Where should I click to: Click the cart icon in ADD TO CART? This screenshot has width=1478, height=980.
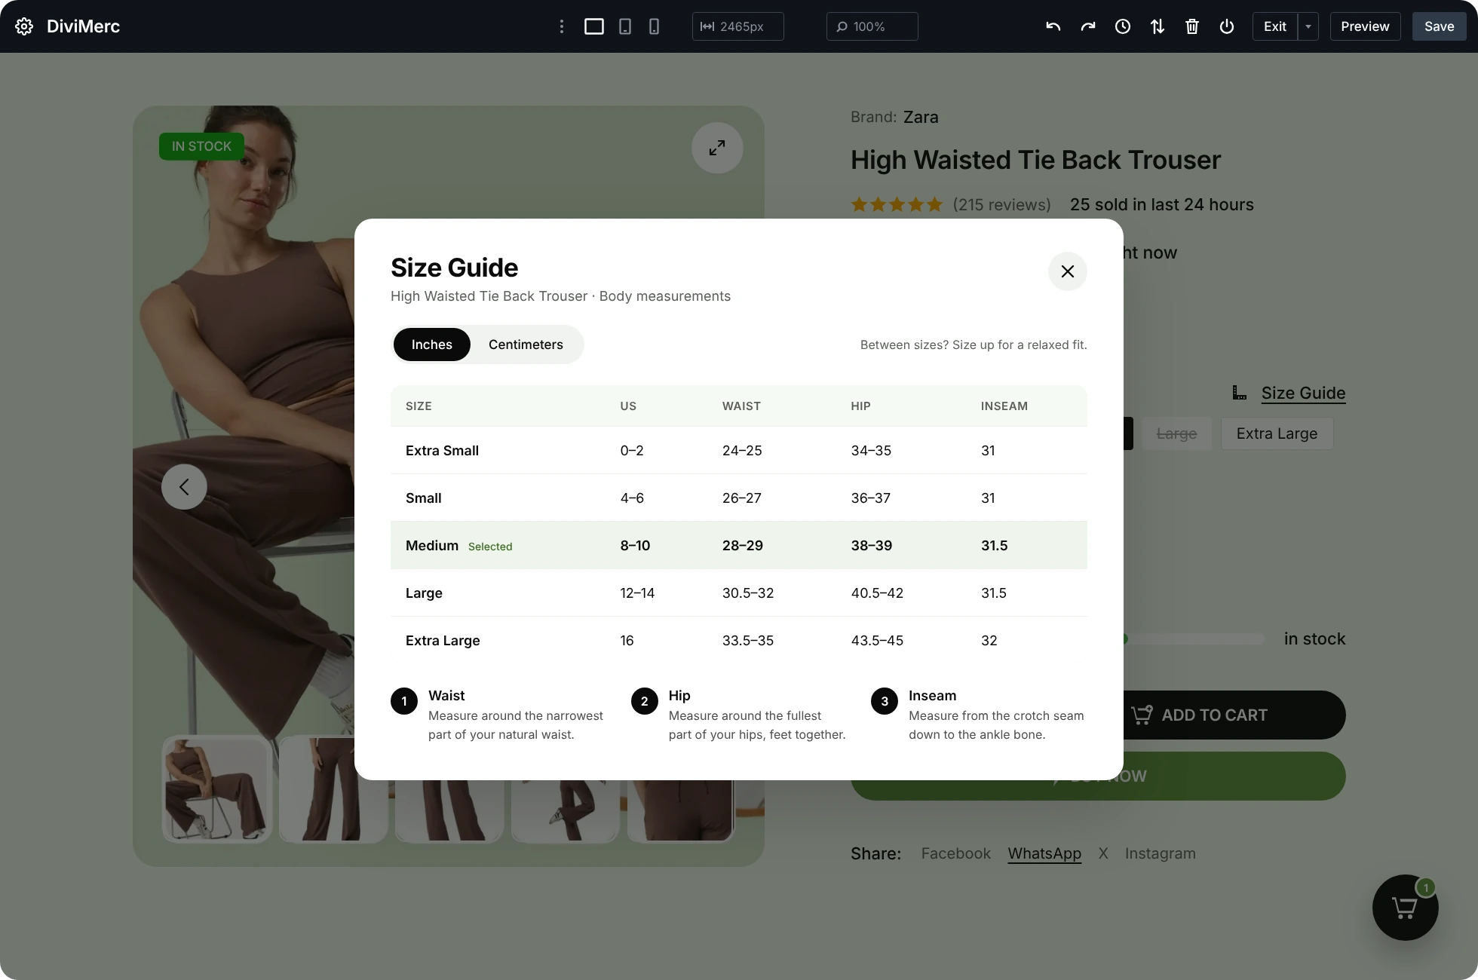tap(1142, 715)
